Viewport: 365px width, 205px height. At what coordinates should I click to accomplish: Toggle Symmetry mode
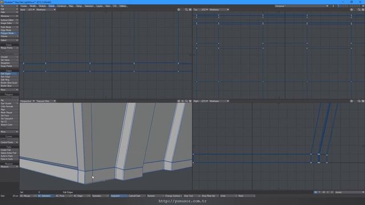(x=100, y=196)
